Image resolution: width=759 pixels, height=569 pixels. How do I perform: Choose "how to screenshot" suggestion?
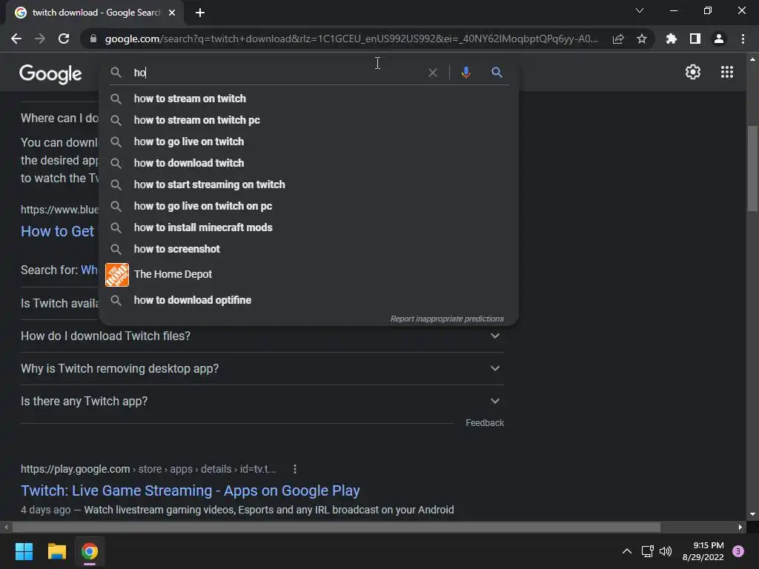pos(309,249)
